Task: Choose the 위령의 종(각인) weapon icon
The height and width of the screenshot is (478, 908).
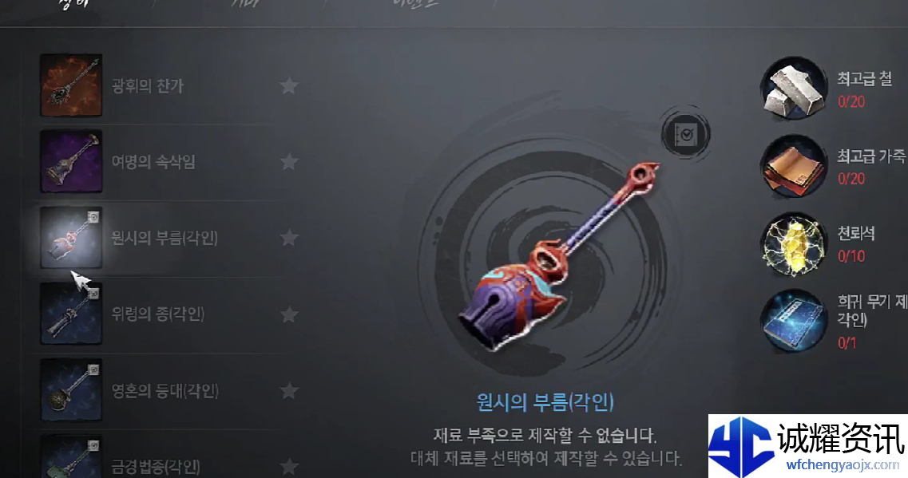Action: (x=70, y=314)
